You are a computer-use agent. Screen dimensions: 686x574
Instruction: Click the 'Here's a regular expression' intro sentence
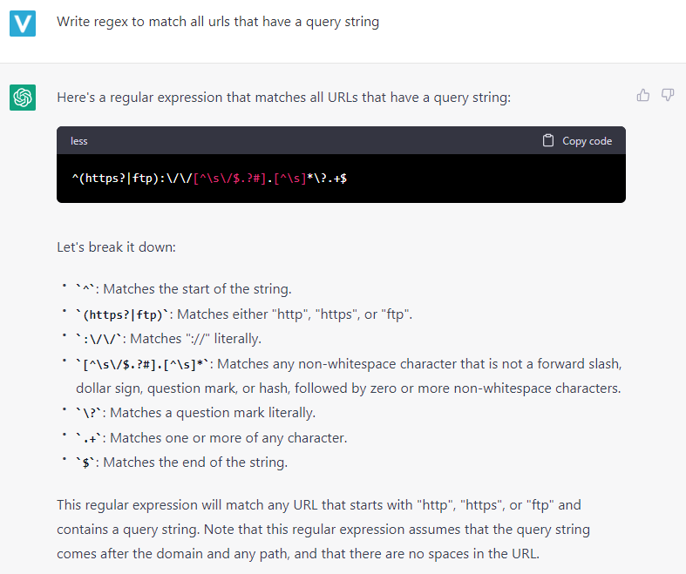(x=284, y=98)
